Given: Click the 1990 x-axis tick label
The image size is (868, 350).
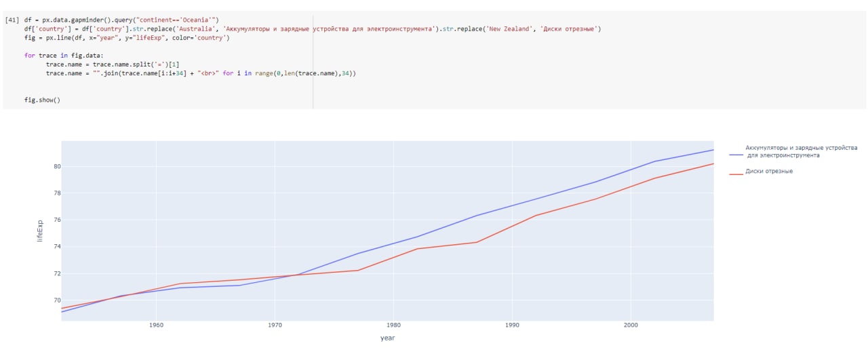Looking at the screenshot, I should pyautogui.click(x=512, y=326).
